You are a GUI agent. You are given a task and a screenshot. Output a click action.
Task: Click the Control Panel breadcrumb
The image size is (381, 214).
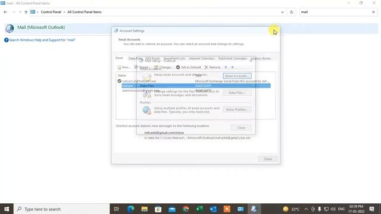pyautogui.click(x=51, y=12)
